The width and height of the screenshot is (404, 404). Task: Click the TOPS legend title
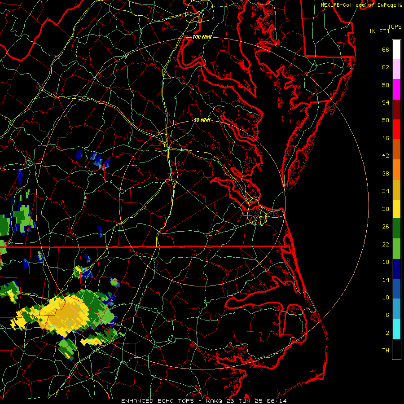click(x=395, y=26)
